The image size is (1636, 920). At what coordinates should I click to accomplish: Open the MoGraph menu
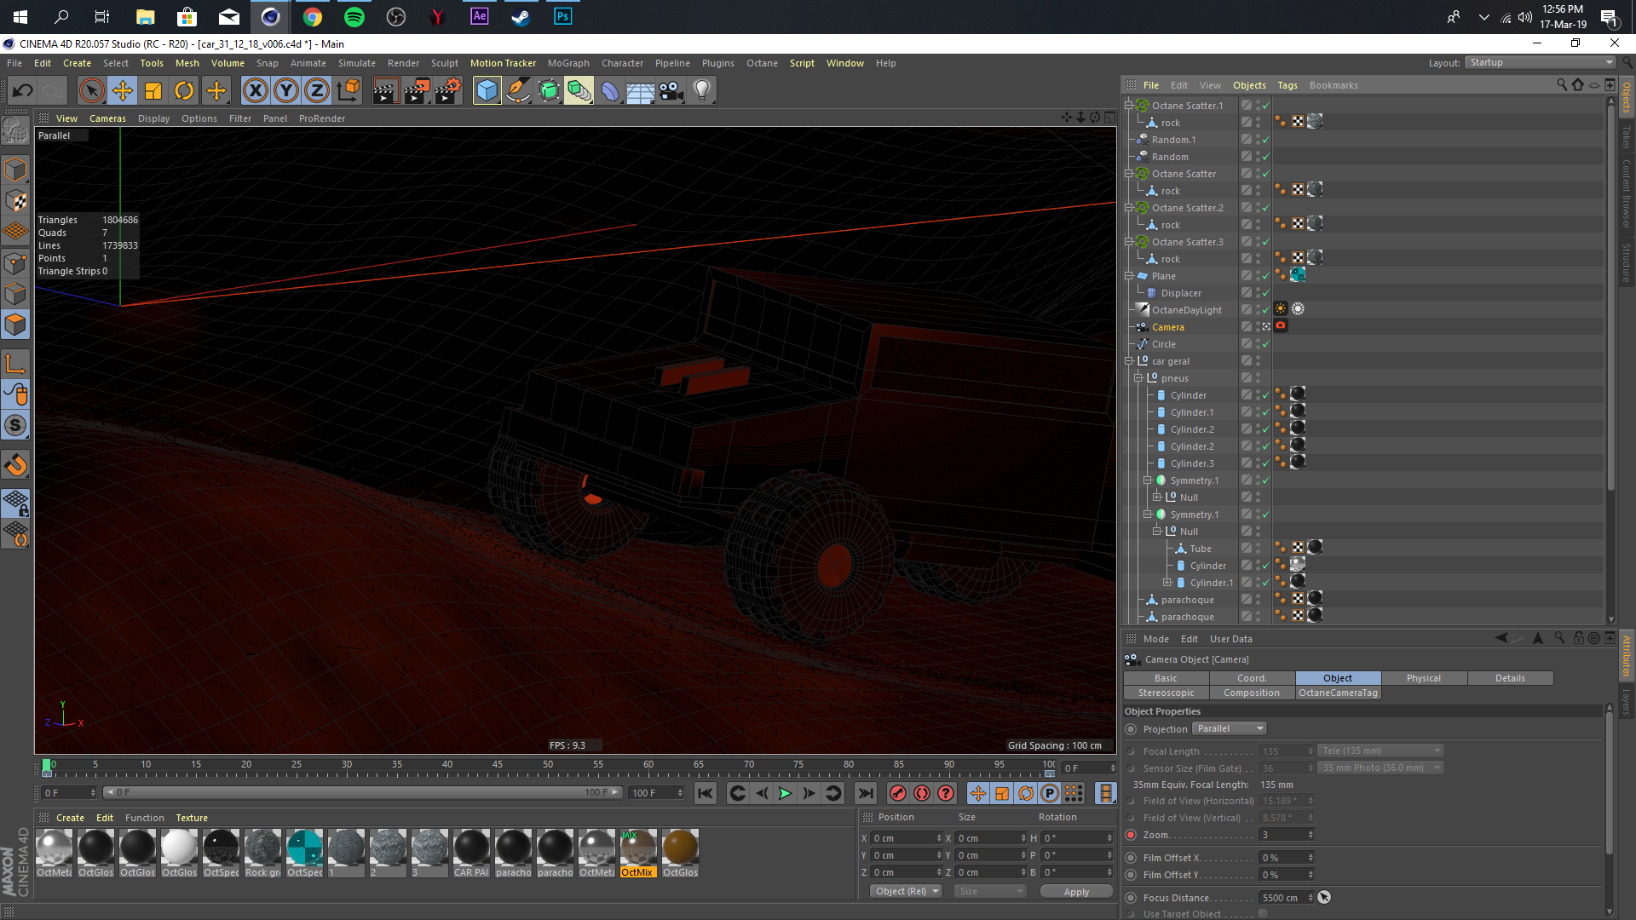click(568, 63)
